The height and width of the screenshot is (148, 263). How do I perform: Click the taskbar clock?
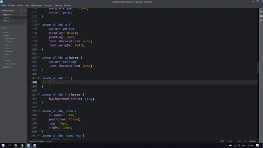[x=250, y=146]
